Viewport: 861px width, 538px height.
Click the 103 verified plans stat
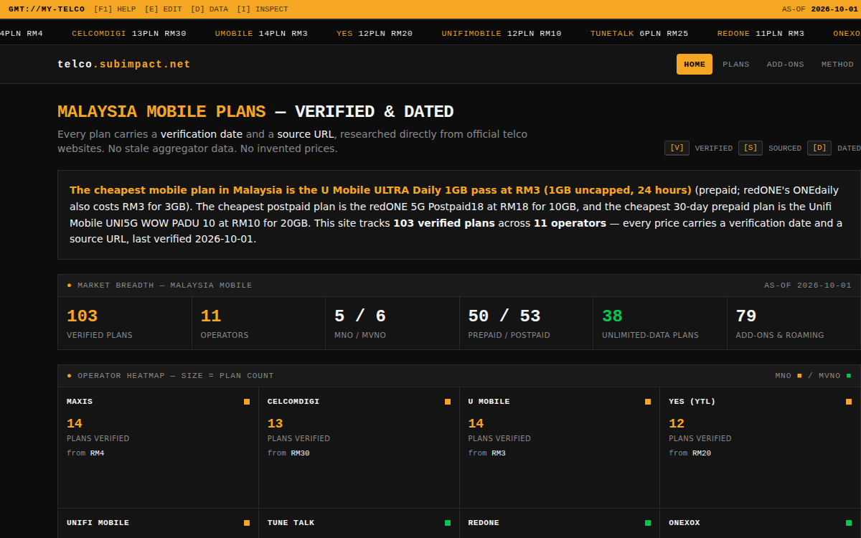(125, 323)
